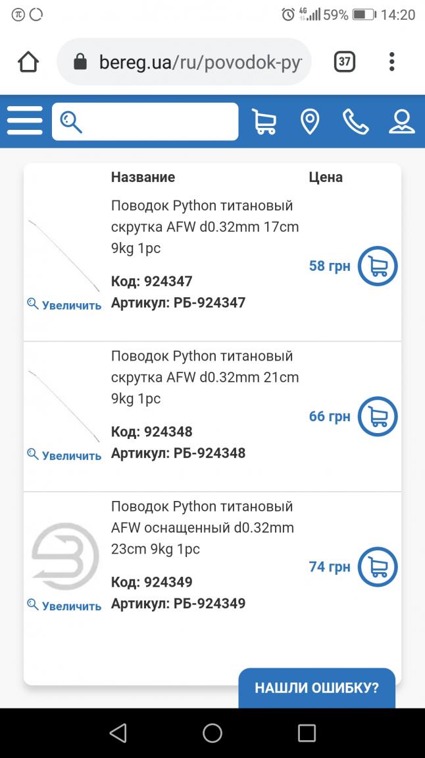Open the hamburger navigation menu
425x758 pixels.
24,121
